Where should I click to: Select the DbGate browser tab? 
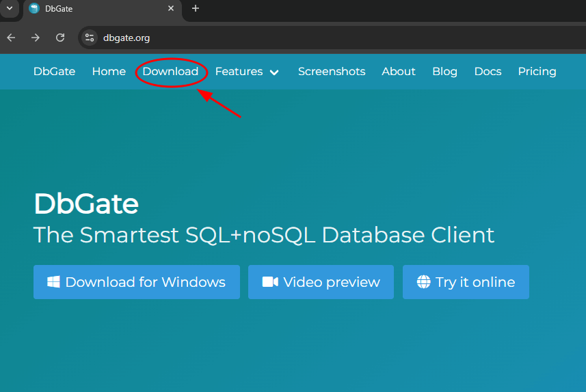[x=103, y=9]
